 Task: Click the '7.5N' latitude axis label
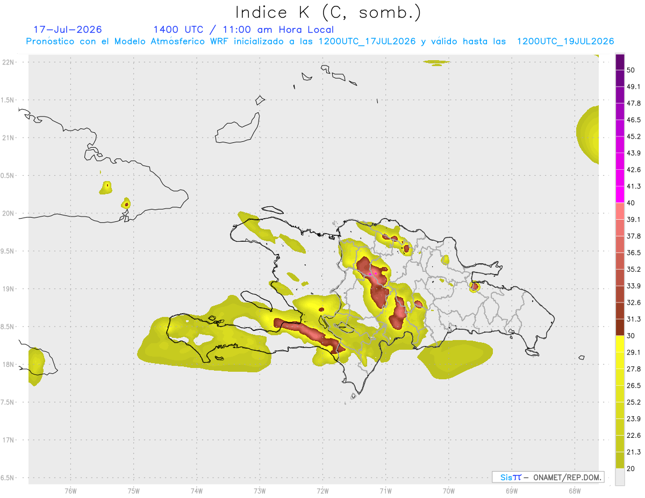pos(8,402)
